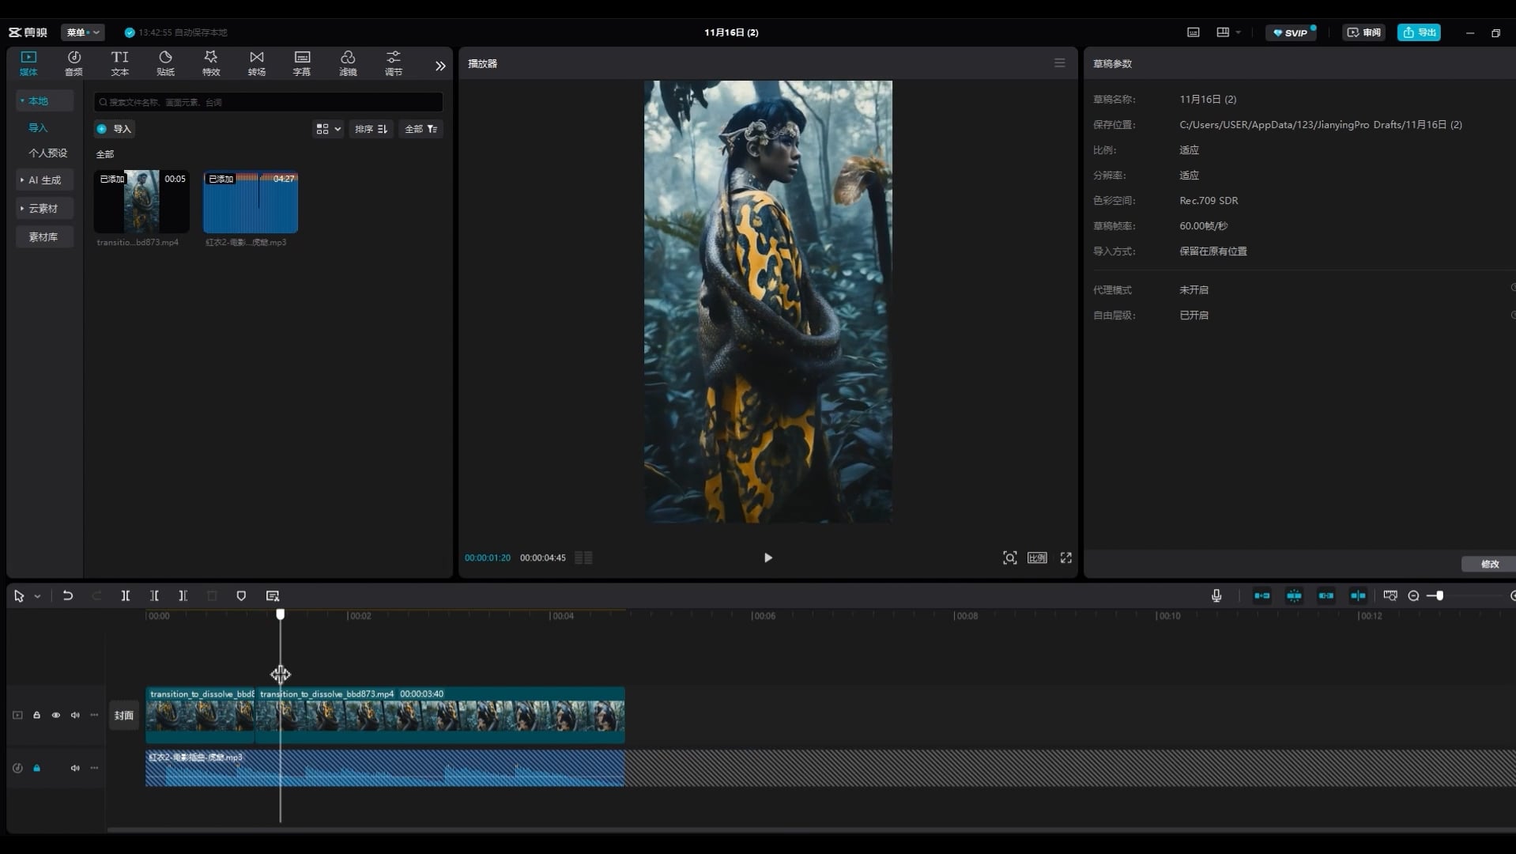Add a marker with shield icon
Viewport: 1516px width, 854px height.
pyautogui.click(x=241, y=596)
